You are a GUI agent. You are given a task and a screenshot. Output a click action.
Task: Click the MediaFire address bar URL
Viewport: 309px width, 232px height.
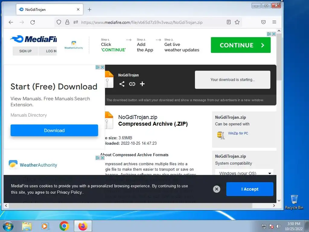pyautogui.click(x=142, y=22)
